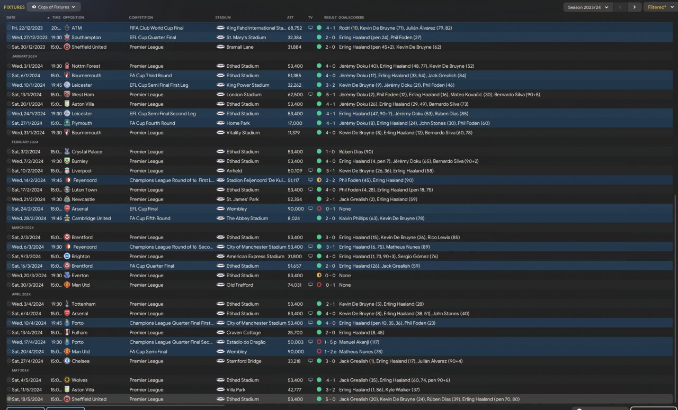
Task: Click the Fulham club badge
Action: point(67,333)
